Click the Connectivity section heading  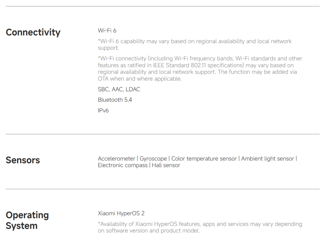click(33, 32)
